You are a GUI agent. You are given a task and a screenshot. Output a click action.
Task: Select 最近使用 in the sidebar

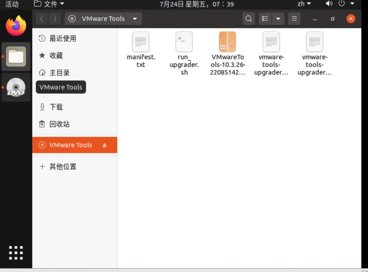point(75,38)
